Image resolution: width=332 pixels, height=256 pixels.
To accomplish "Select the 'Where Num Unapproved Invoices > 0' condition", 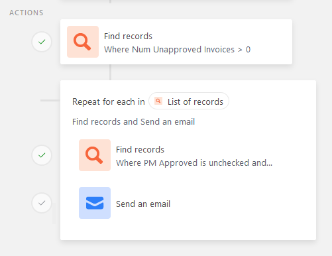I will coord(177,50).
